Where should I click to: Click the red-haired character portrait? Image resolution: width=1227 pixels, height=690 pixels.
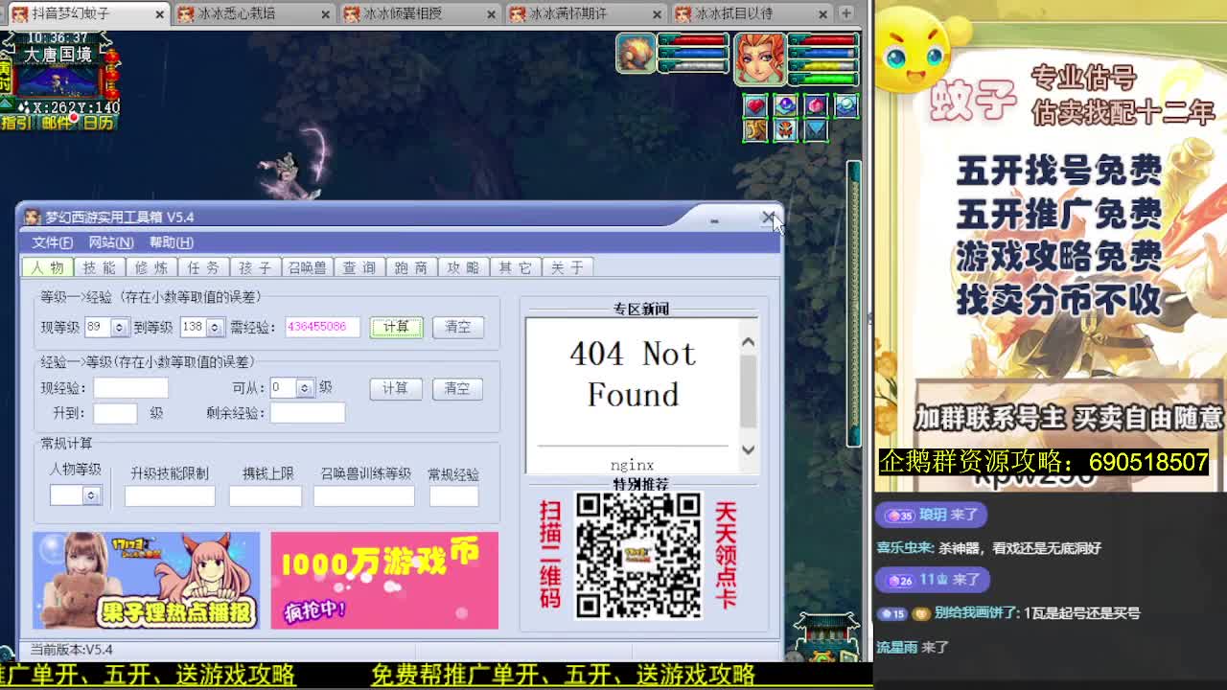pyautogui.click(x=760, y=58)
